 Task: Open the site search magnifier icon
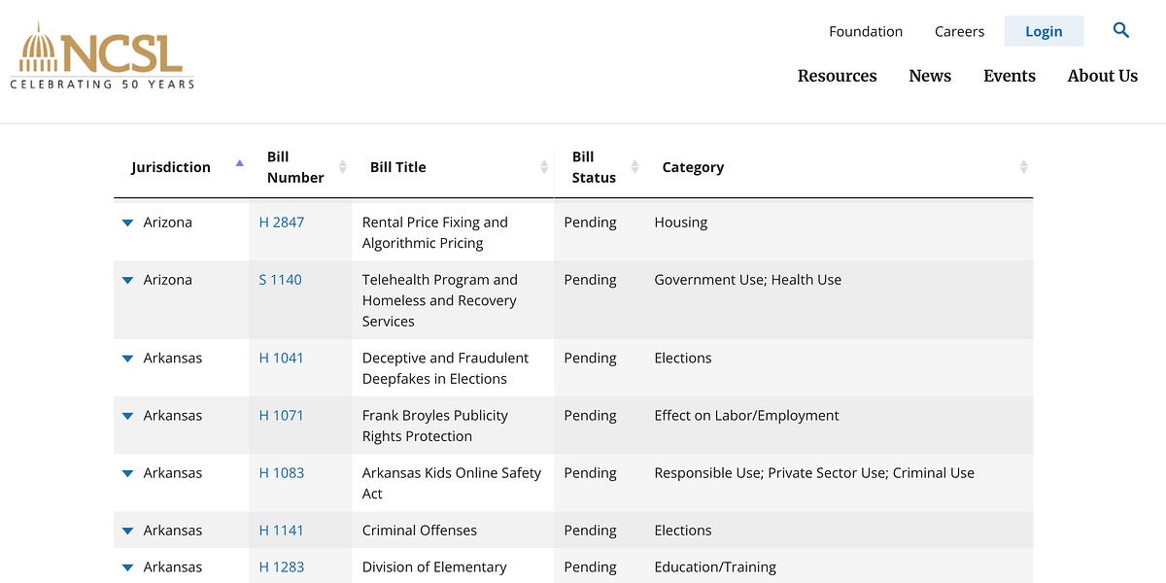[1121, 30]
